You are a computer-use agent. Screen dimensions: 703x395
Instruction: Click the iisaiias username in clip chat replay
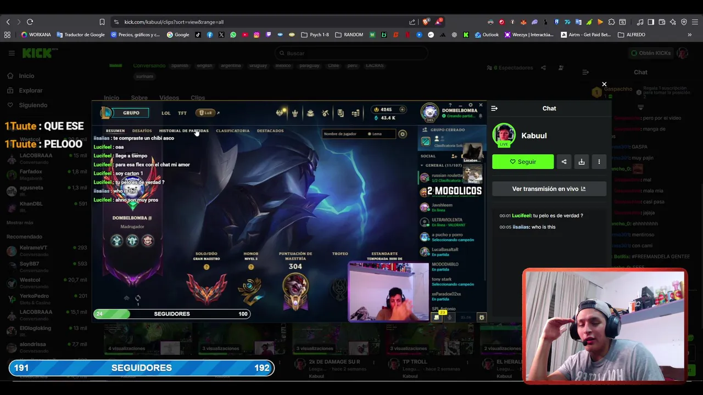click(x=521, y=227)
